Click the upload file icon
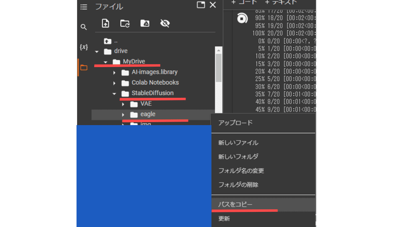The width and height of the screenshot is (403, 227). point(105,23)
